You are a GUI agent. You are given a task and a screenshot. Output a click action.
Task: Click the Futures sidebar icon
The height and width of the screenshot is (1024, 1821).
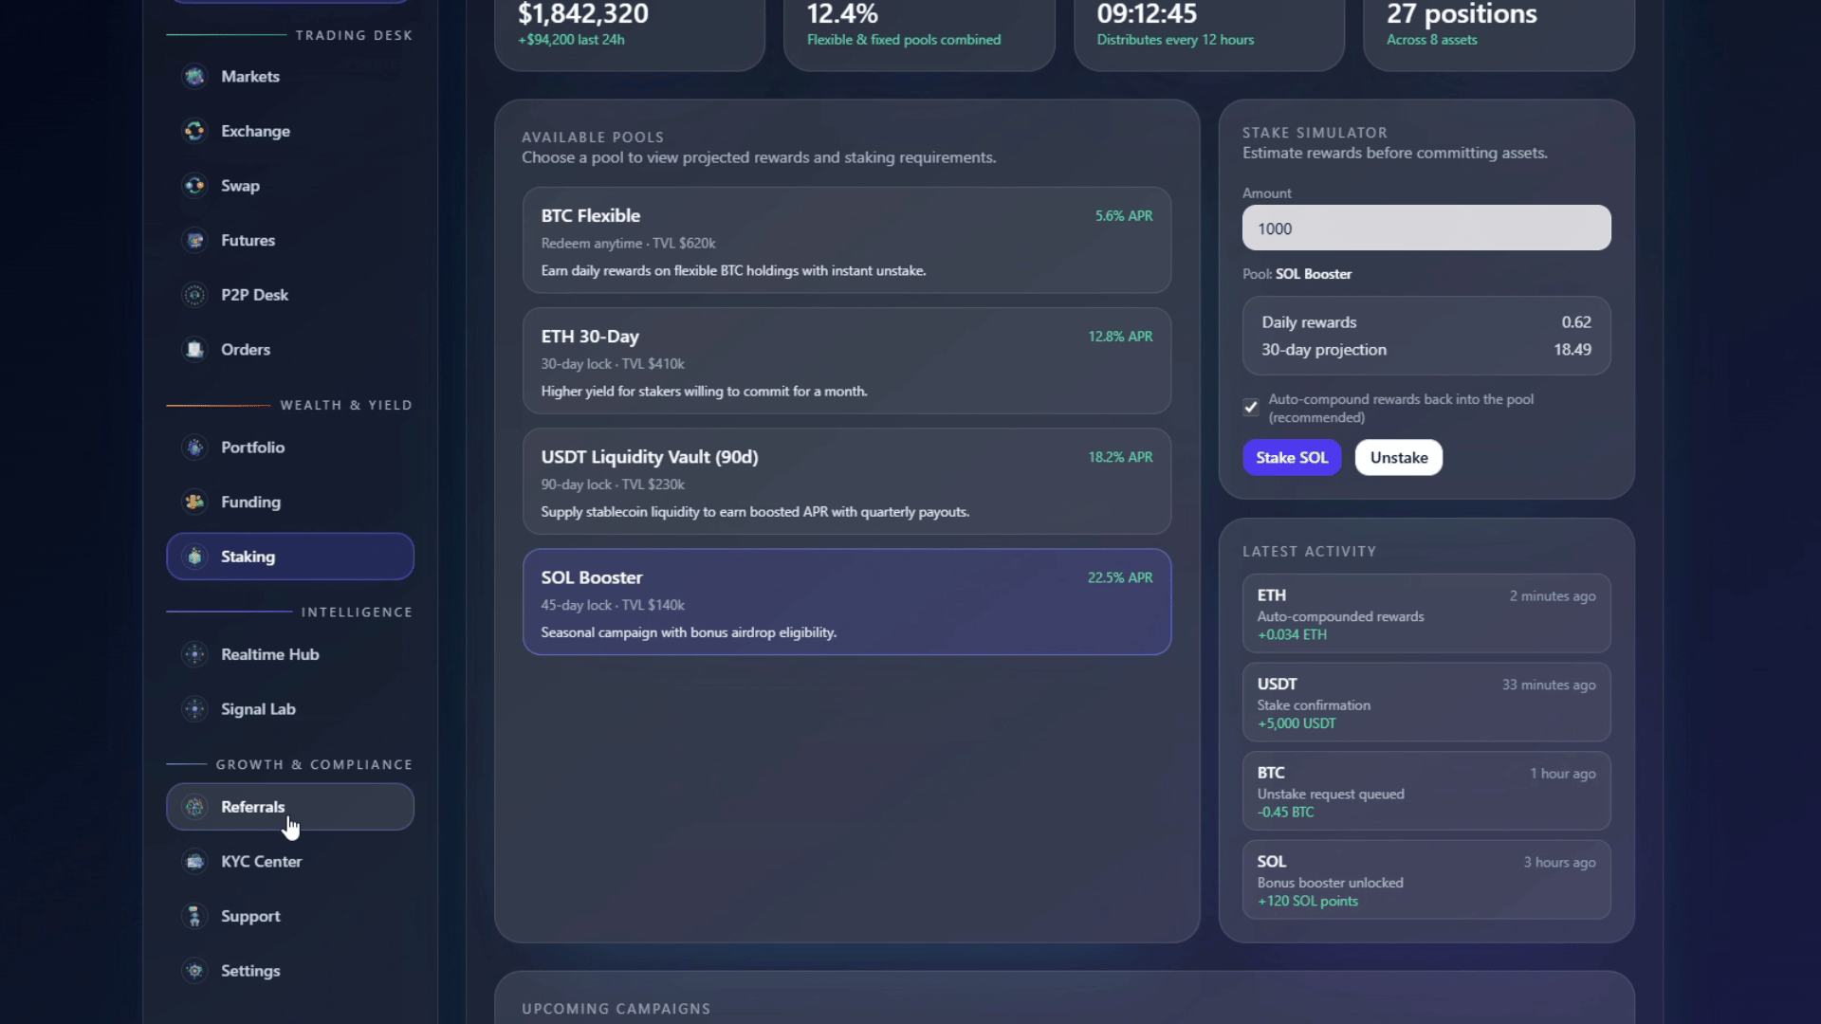click(x=194, y=241)
